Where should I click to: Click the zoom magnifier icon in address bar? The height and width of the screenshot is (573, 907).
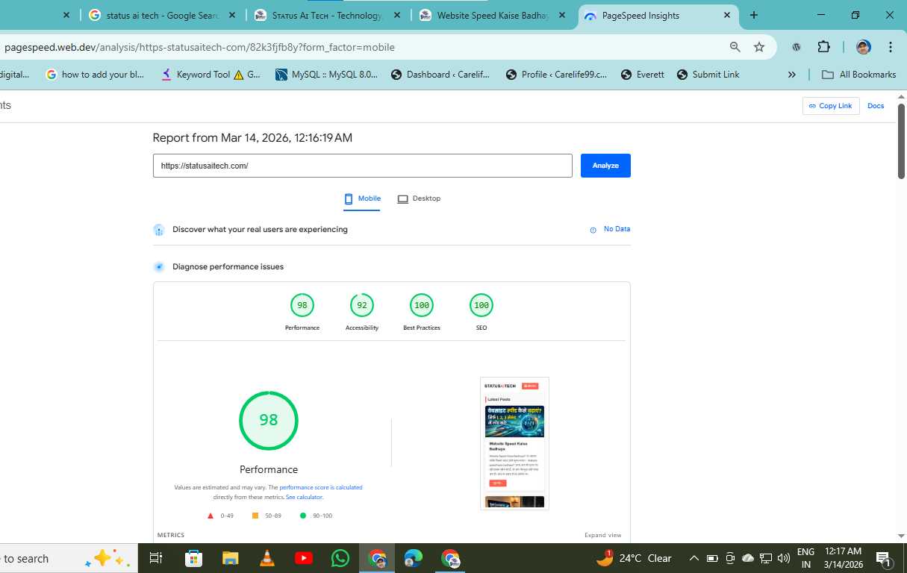(735, 47)
